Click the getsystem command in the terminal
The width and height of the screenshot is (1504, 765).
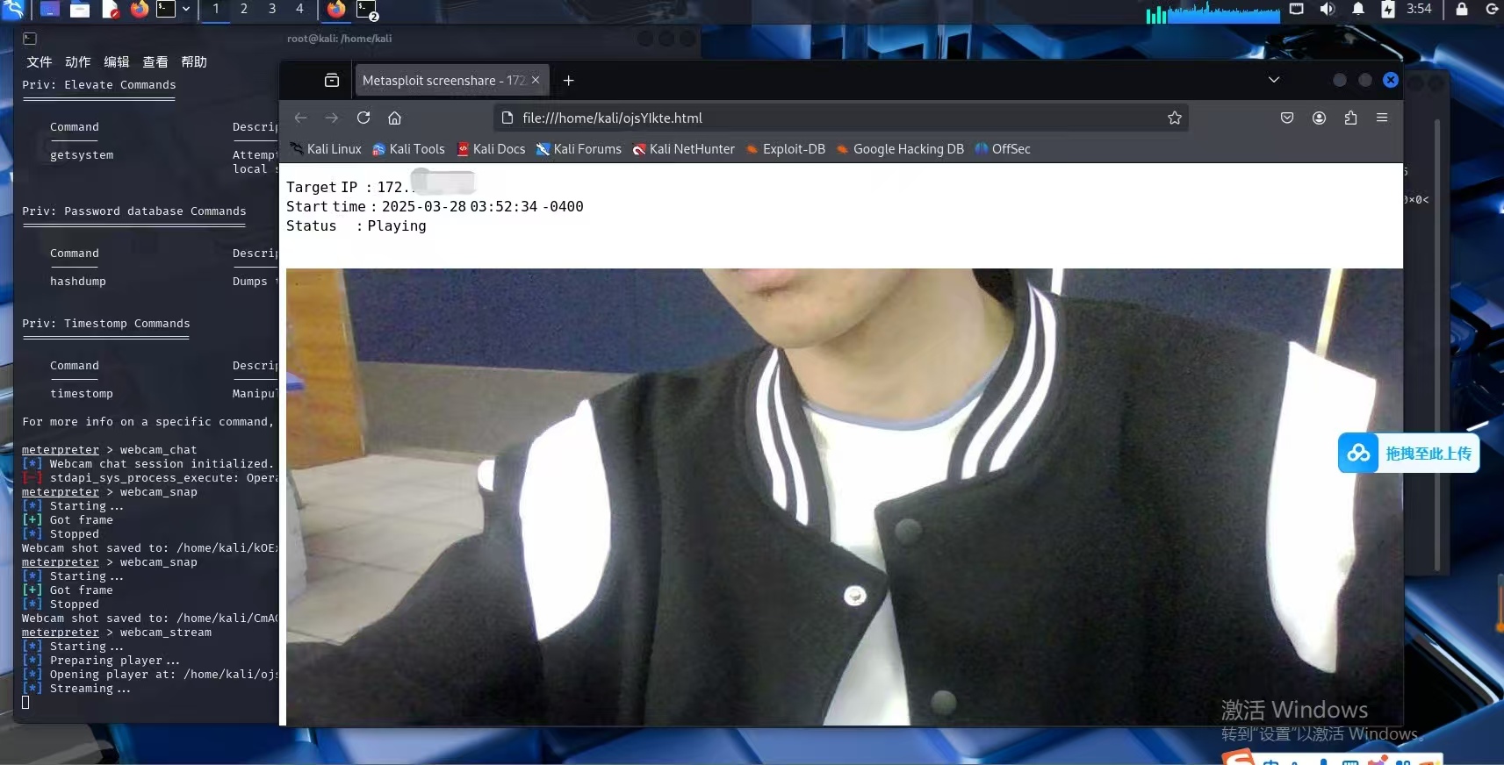tap(82, 155)
